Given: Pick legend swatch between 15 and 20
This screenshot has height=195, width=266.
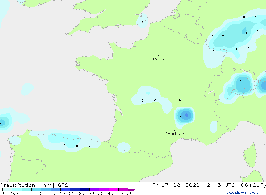Looking at the screenshot, I should click(65, 190).
